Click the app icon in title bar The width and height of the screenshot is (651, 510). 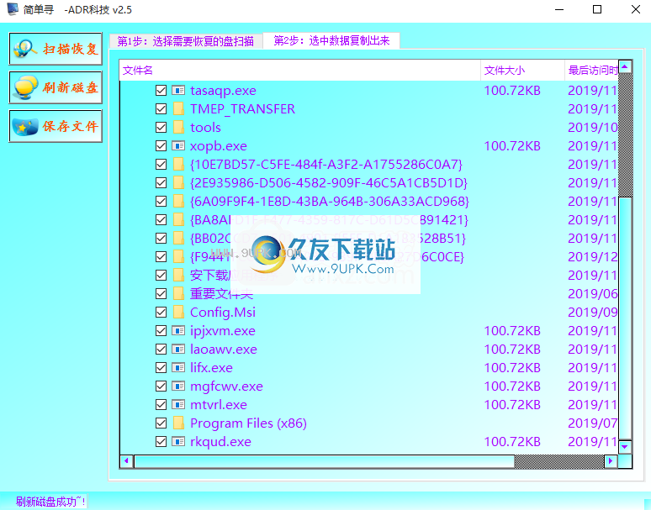pos(13,9)
